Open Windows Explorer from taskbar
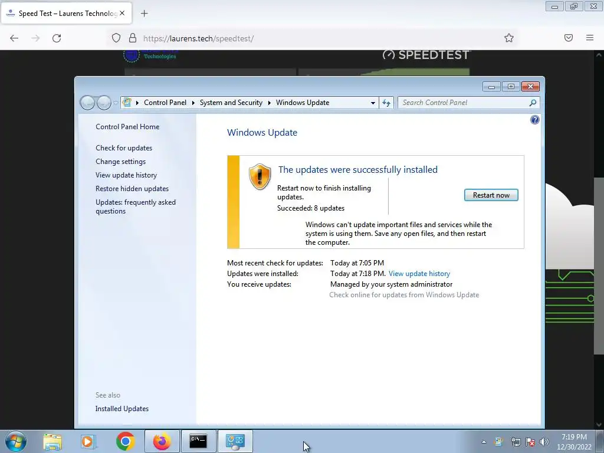Viewport: 604px width, 453px height. click(x=52, y=441)
